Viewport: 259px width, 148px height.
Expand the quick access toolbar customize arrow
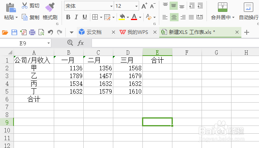(x=71, y=32)
